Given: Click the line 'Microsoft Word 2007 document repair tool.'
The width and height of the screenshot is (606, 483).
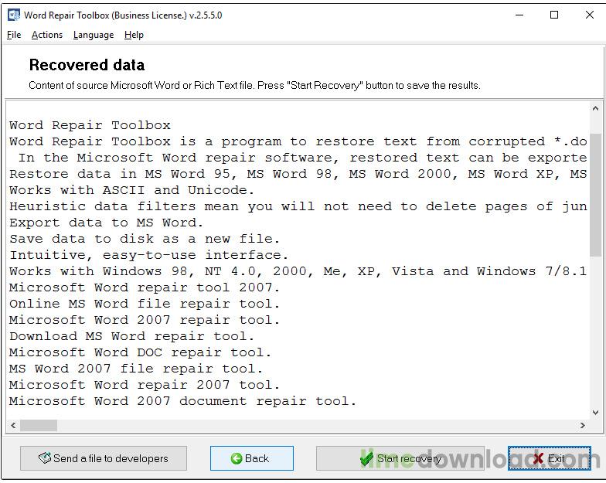Looking at the screenshot, I should pyautogui.click(x=182, y=401).
